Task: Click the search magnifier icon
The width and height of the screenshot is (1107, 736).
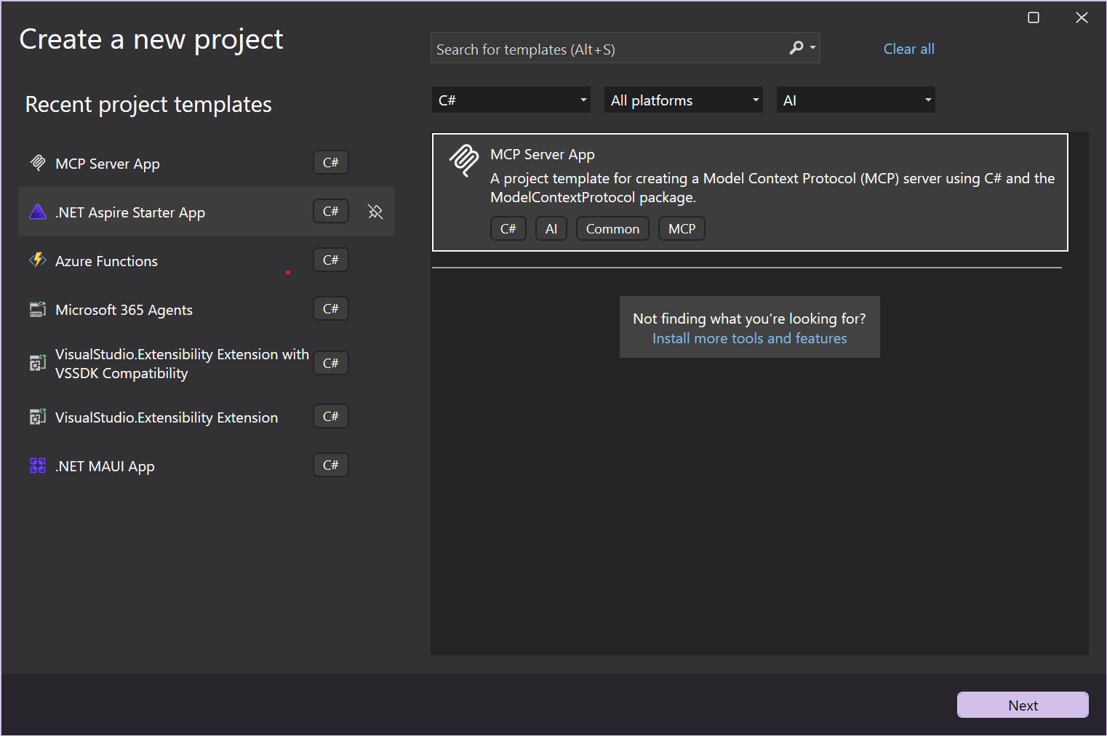Action: click(x=796, y=47)
